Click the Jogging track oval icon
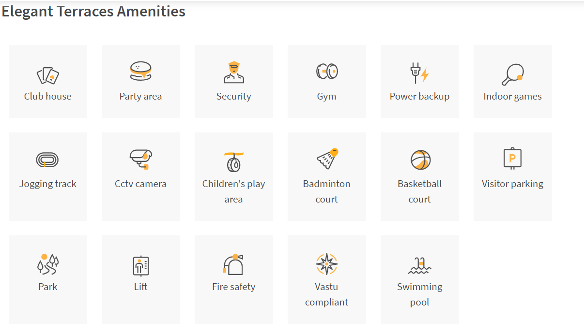 [47, 159]
